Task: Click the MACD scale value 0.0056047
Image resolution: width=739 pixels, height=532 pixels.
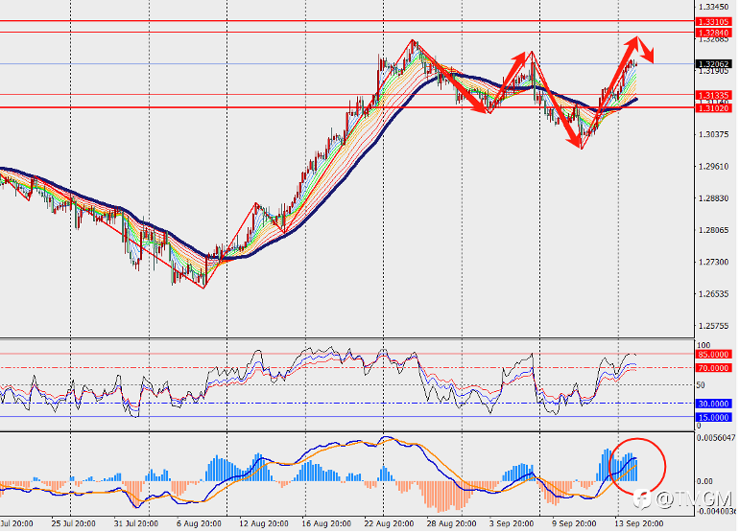Action: 716,438
